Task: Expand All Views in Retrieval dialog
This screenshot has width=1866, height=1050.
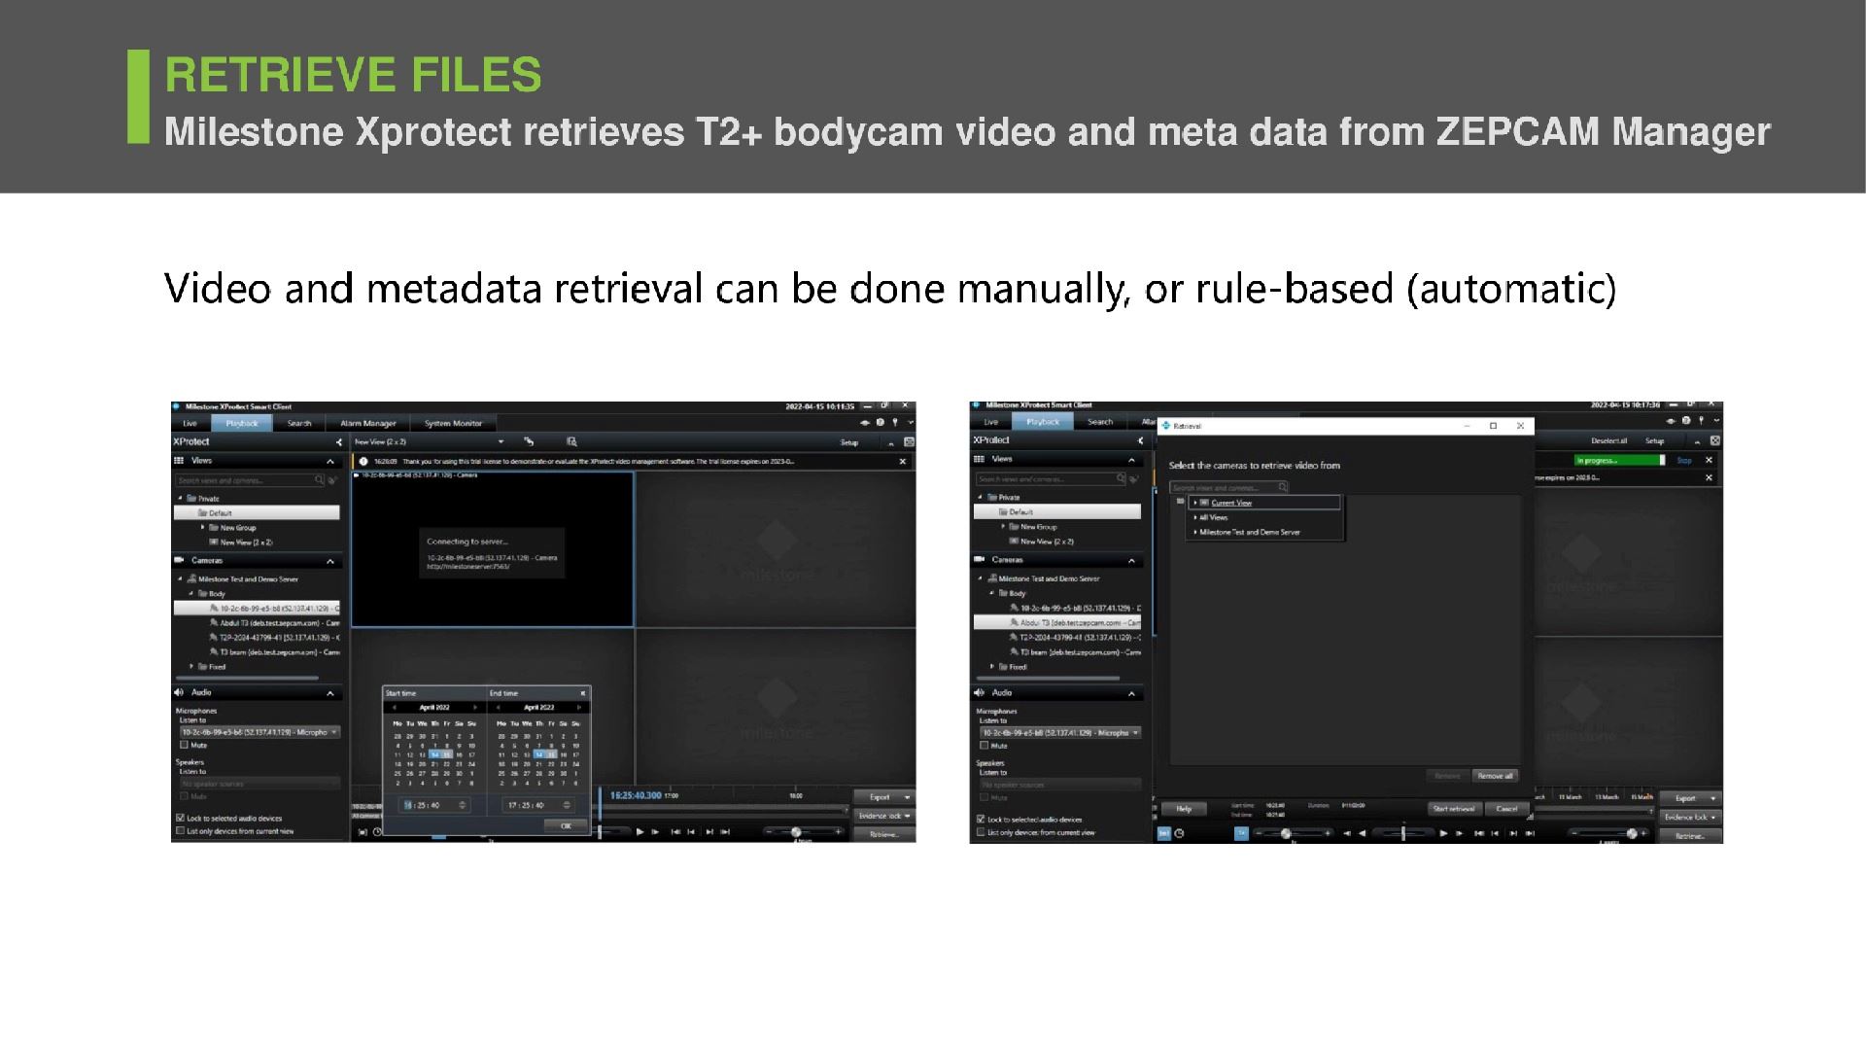Action: [x=1195, y=518]
